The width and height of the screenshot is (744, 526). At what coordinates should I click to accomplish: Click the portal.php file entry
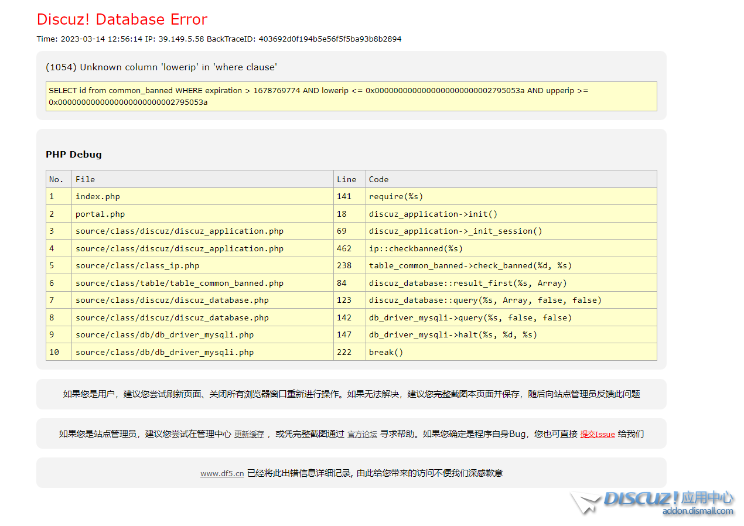click(x=99, y=213)
